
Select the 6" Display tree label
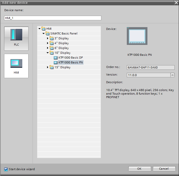tap(62, 48)
